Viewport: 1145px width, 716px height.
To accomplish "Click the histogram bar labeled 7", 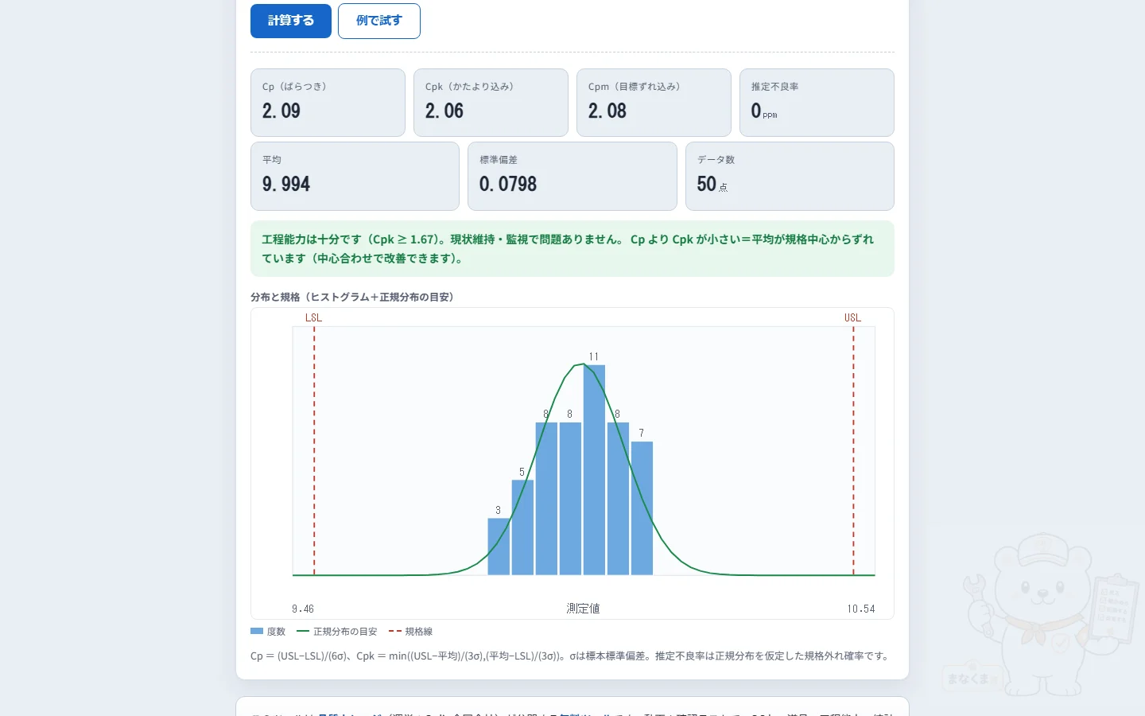I will [x=642, y=508].
